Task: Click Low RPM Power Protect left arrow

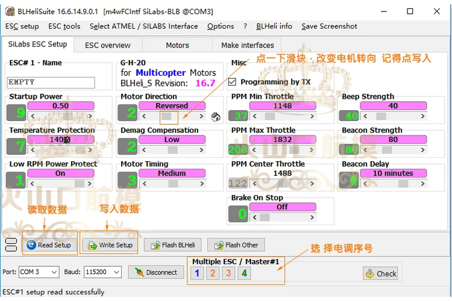Action: [33, 184]
